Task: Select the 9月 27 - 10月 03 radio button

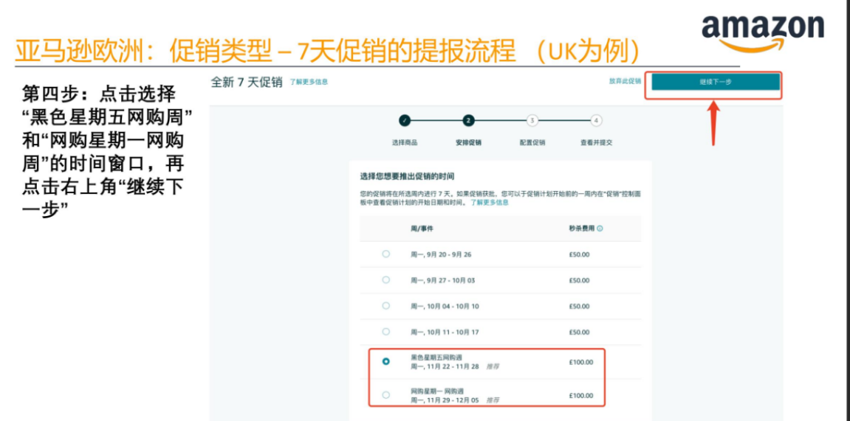Action: coord(386,279)
